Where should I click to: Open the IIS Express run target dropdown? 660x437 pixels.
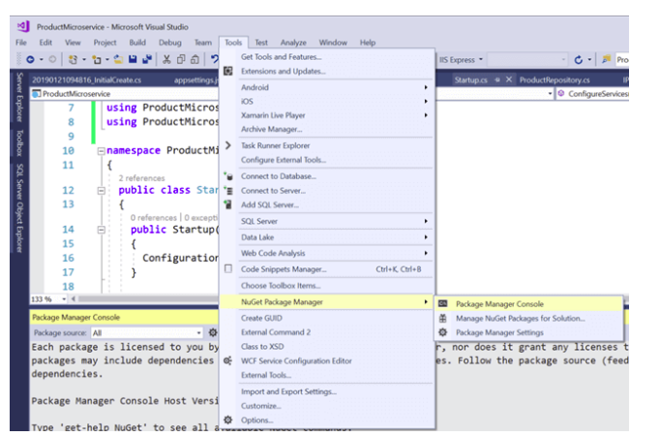click(481, 59)
